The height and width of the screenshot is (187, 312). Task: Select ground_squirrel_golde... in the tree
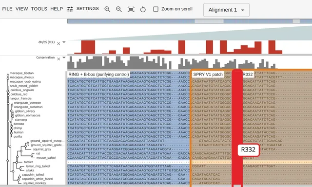tap(48, 145)
